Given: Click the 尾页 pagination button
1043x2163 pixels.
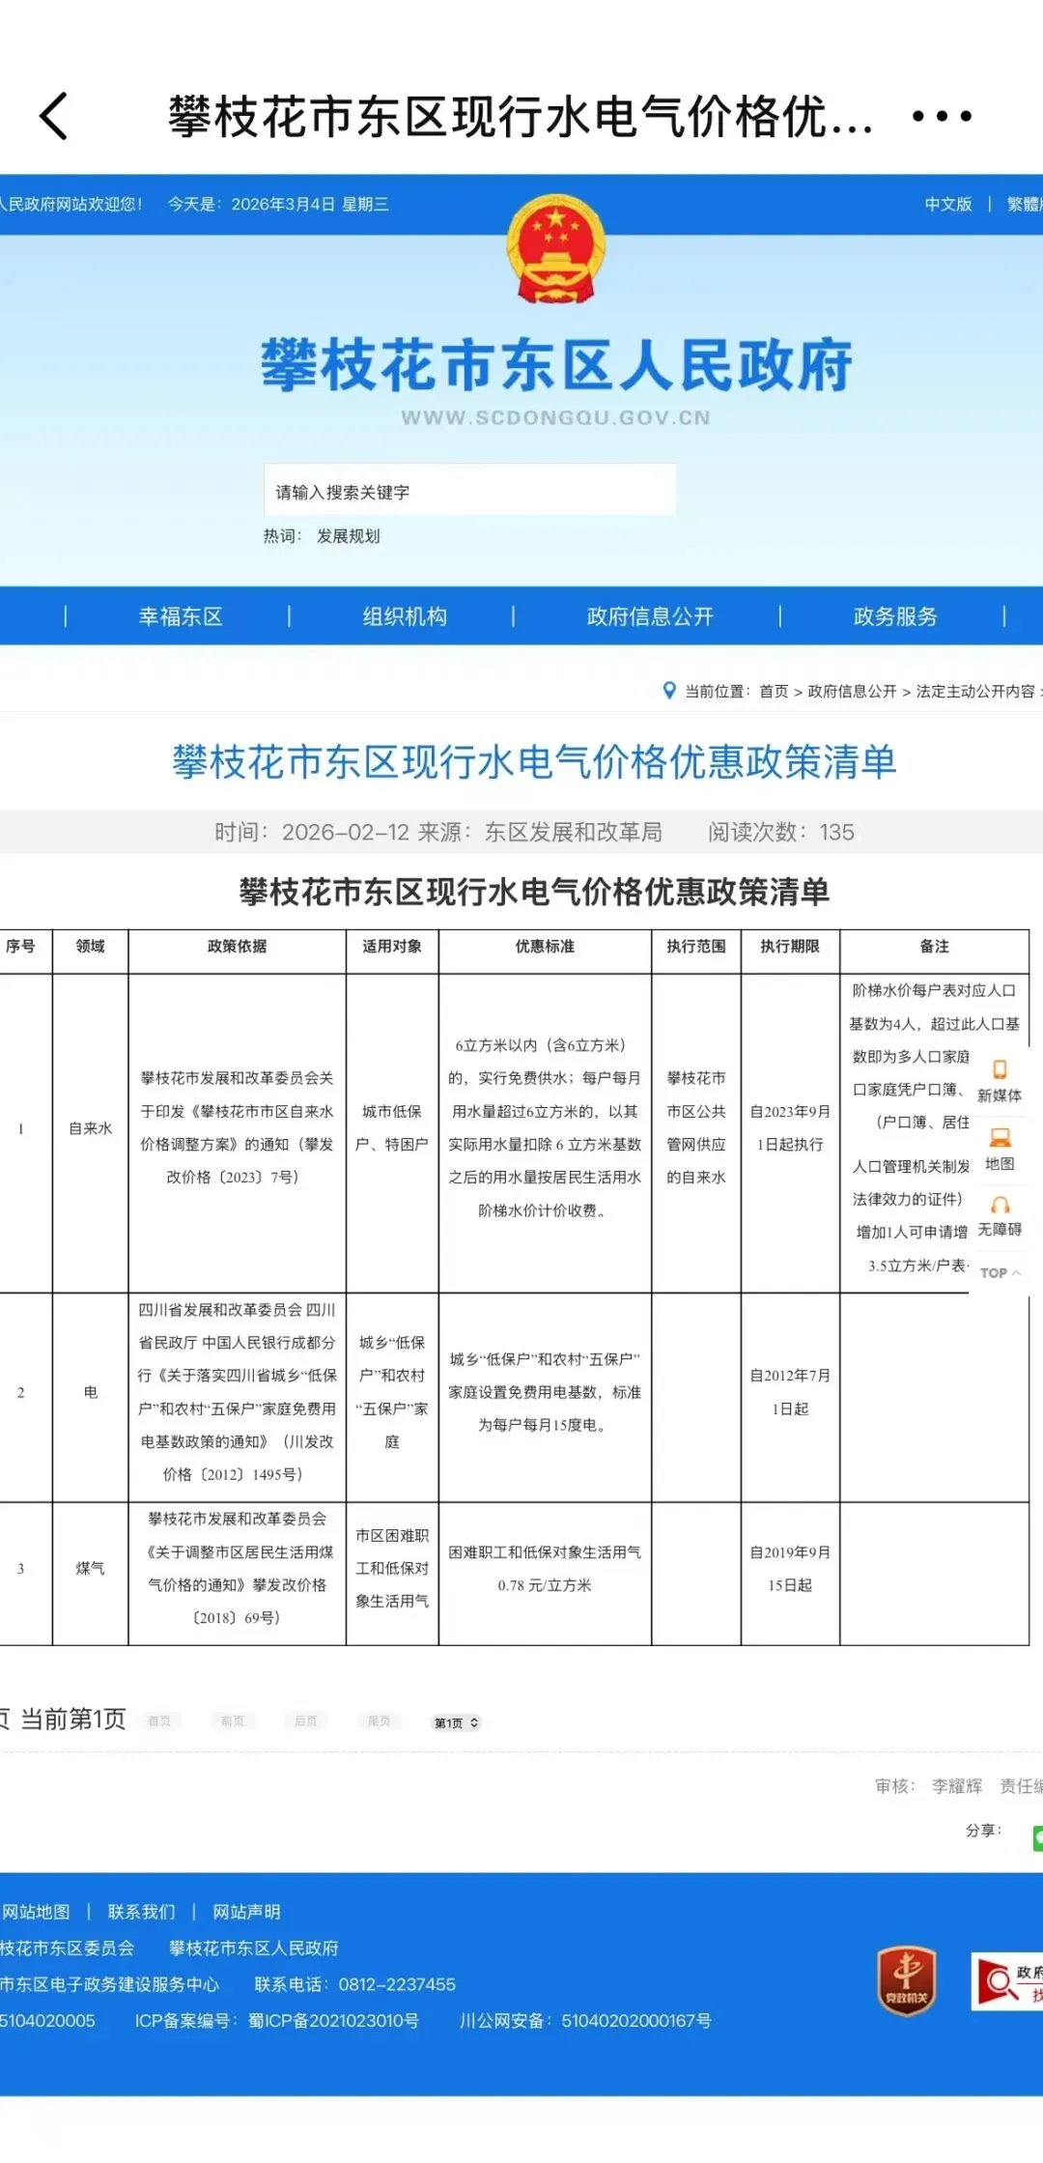Looking at the screenshot, I should (380, 1721).
